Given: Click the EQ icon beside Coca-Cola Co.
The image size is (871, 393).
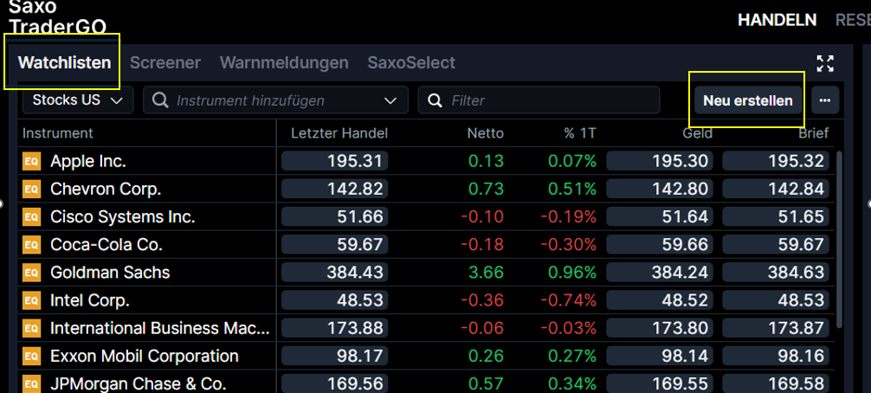Looking at the screenshot, I should pos(32,245).
